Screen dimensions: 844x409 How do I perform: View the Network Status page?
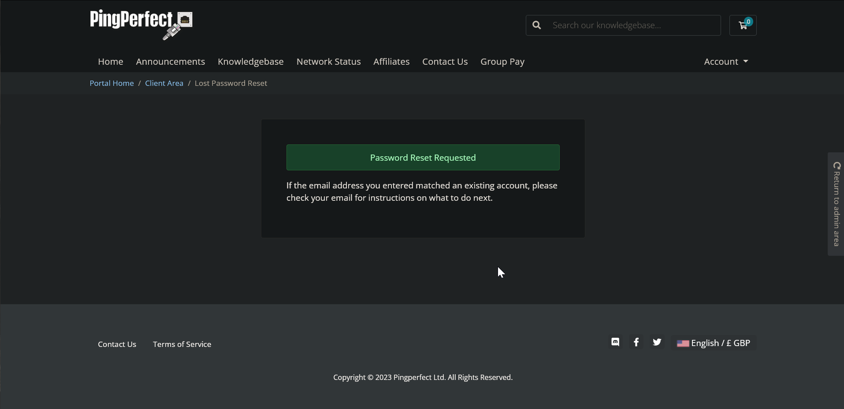coord(328,62)
